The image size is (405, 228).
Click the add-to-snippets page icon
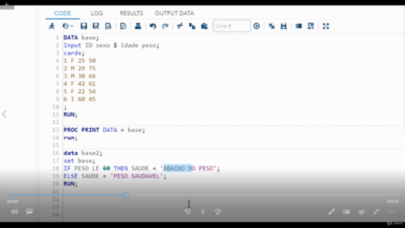(x=123, y=26)
